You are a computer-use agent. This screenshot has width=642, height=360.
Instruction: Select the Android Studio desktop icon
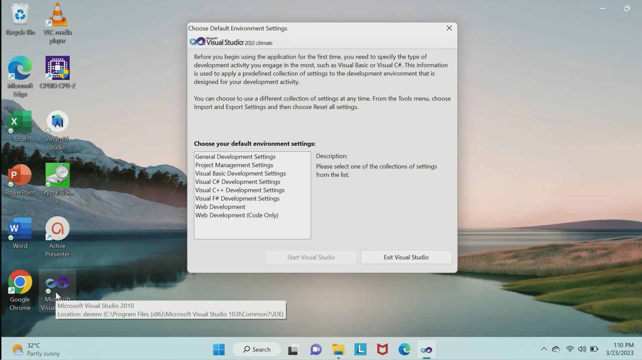point(57,130)
